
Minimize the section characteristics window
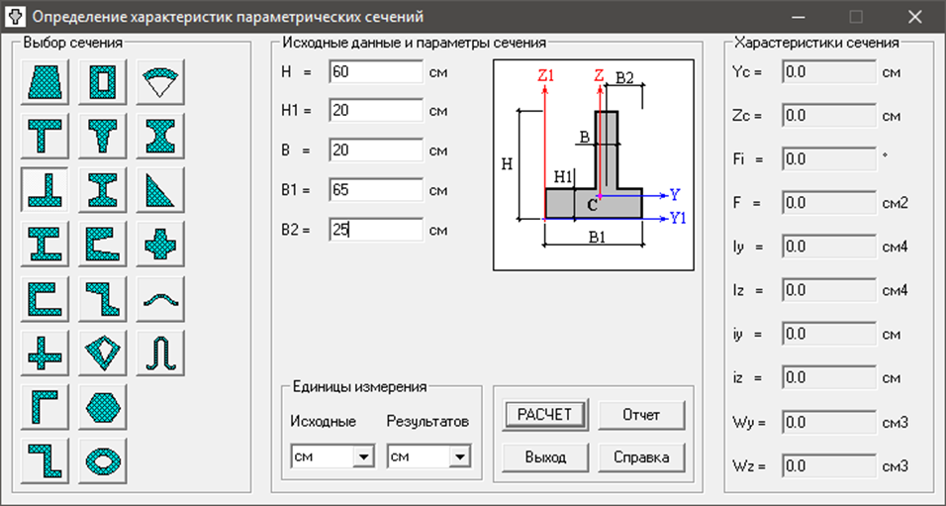point(799,17)
